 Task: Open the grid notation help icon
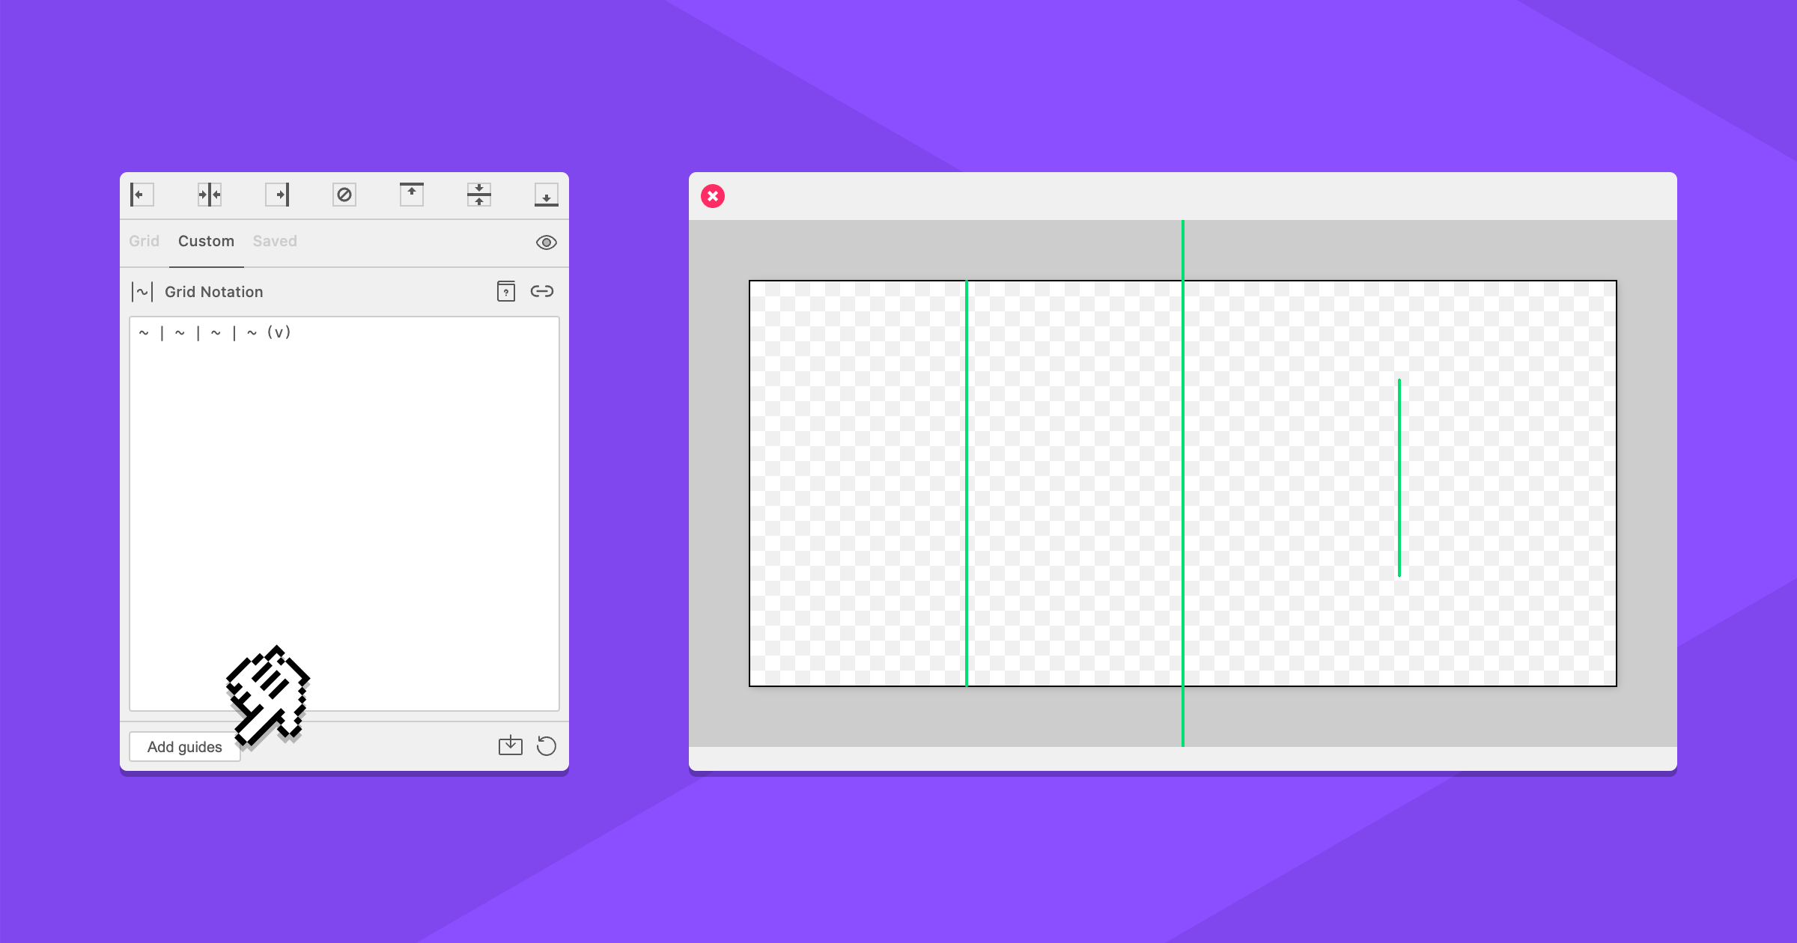click(x=506, y=291)
